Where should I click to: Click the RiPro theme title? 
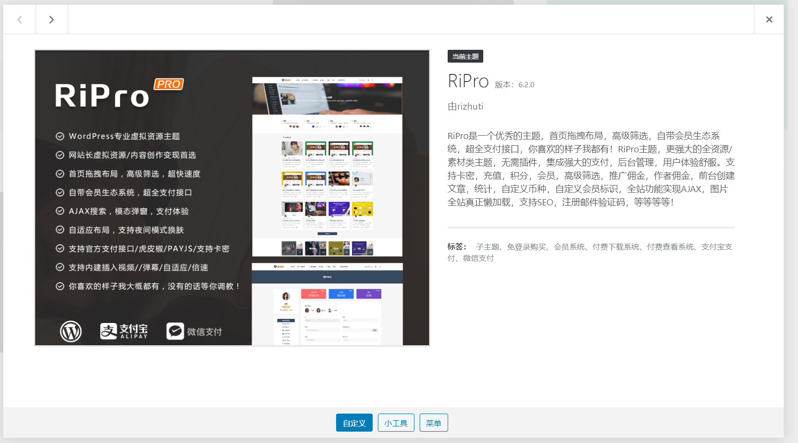(468, 81)
